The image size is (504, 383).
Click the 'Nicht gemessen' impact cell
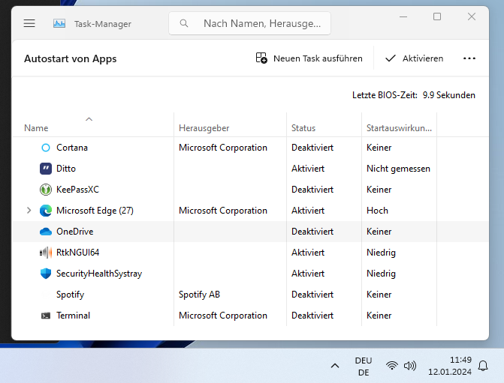398,169
